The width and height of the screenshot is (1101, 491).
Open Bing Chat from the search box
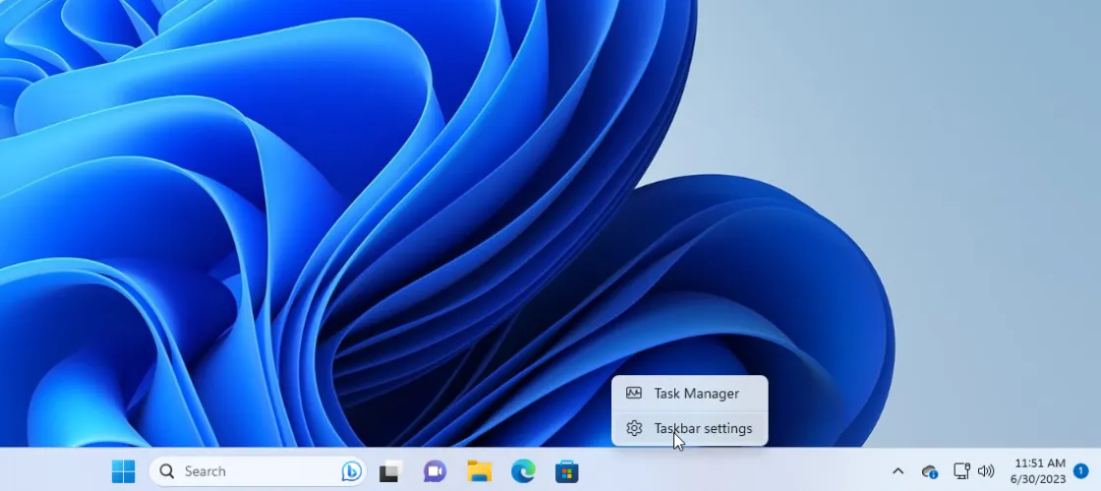pos(351,471)
